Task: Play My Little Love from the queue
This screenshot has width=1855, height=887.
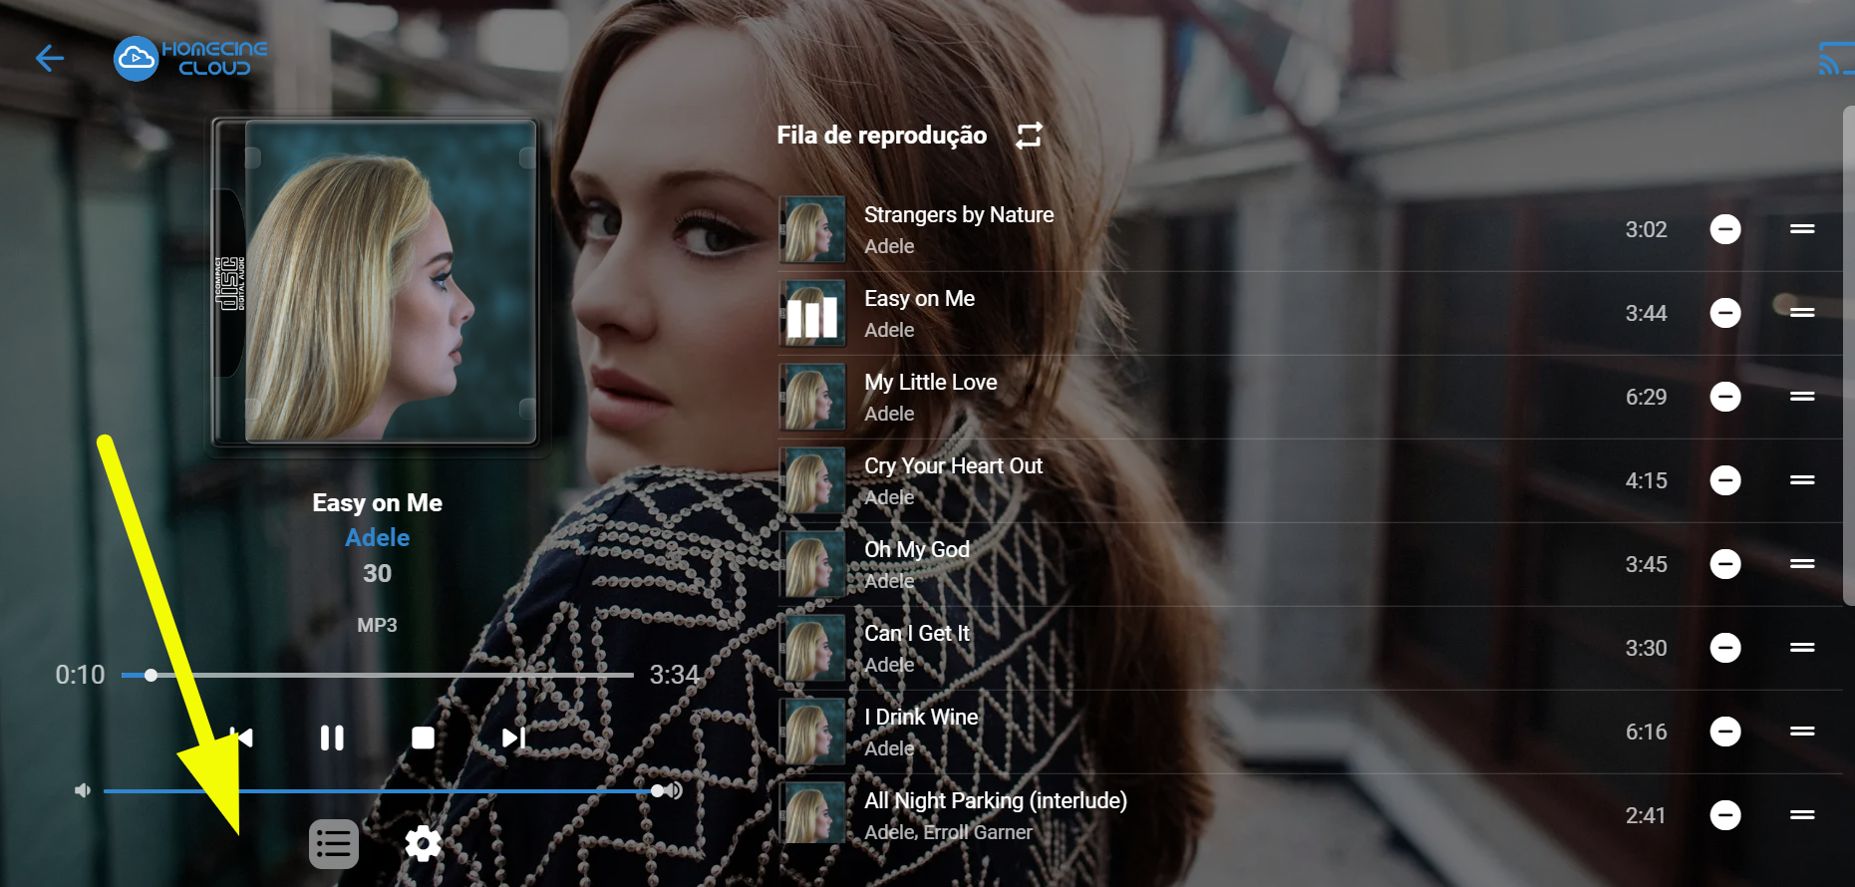Action: pyautogui.click(x=931, y=383)
